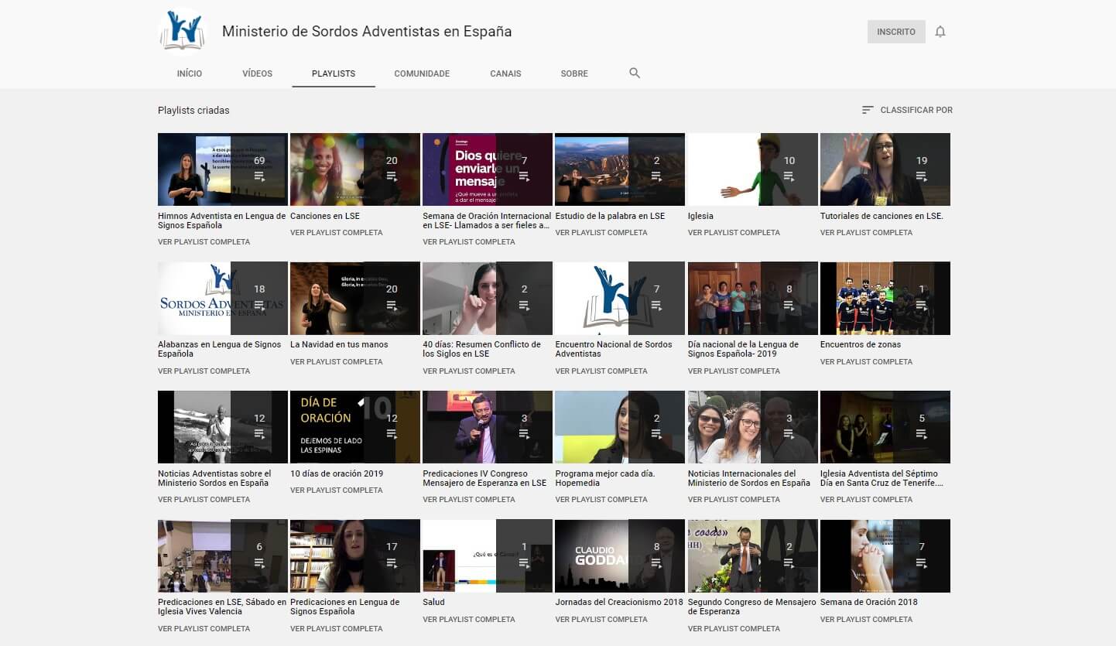Open the Comunidade tab

click(422, 73)
